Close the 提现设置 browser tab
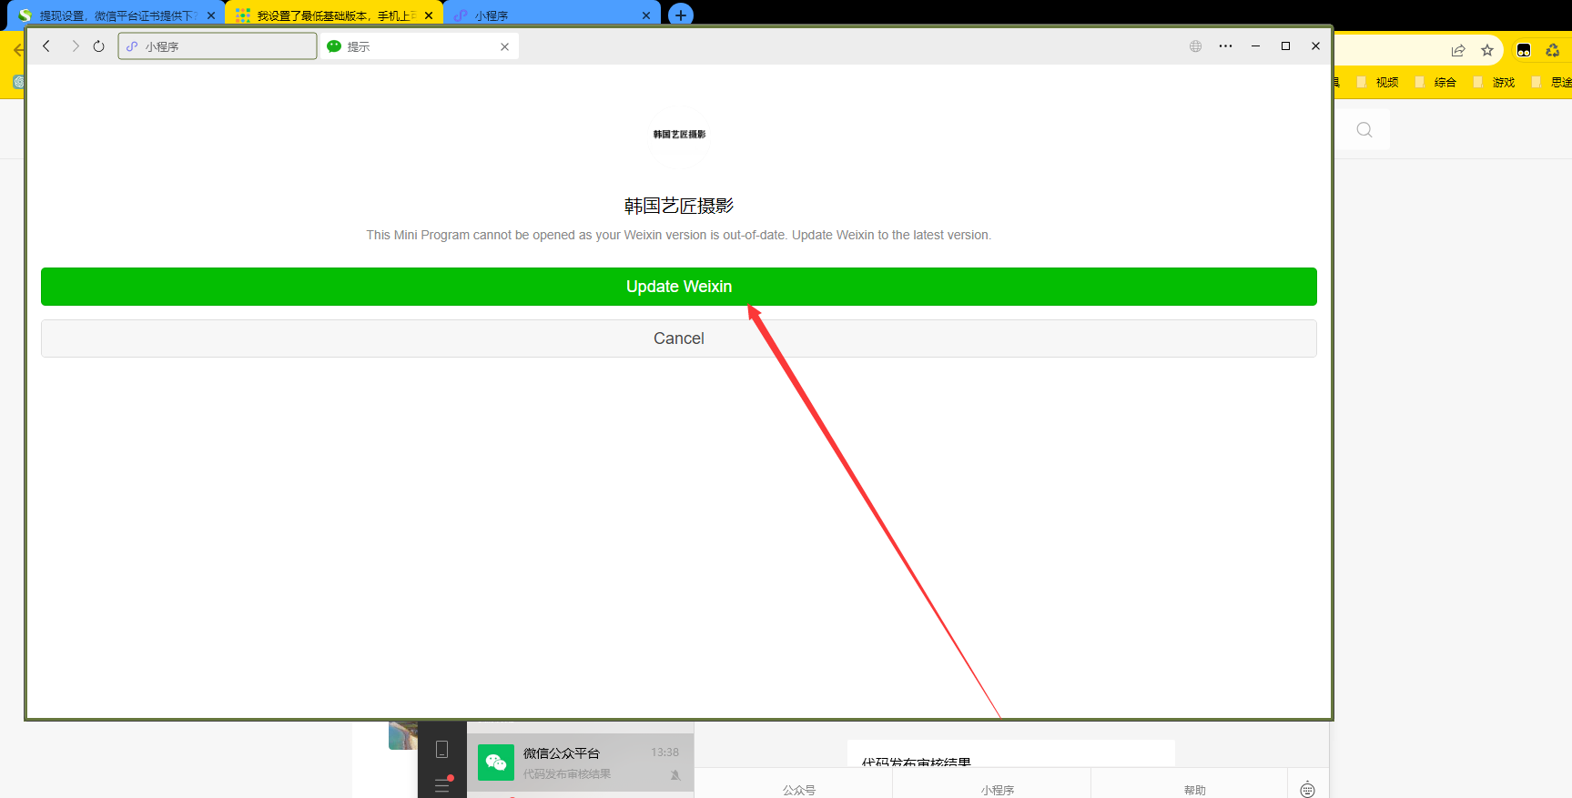This screenshot has height=798, width=1572. click(x=211, y=15)
